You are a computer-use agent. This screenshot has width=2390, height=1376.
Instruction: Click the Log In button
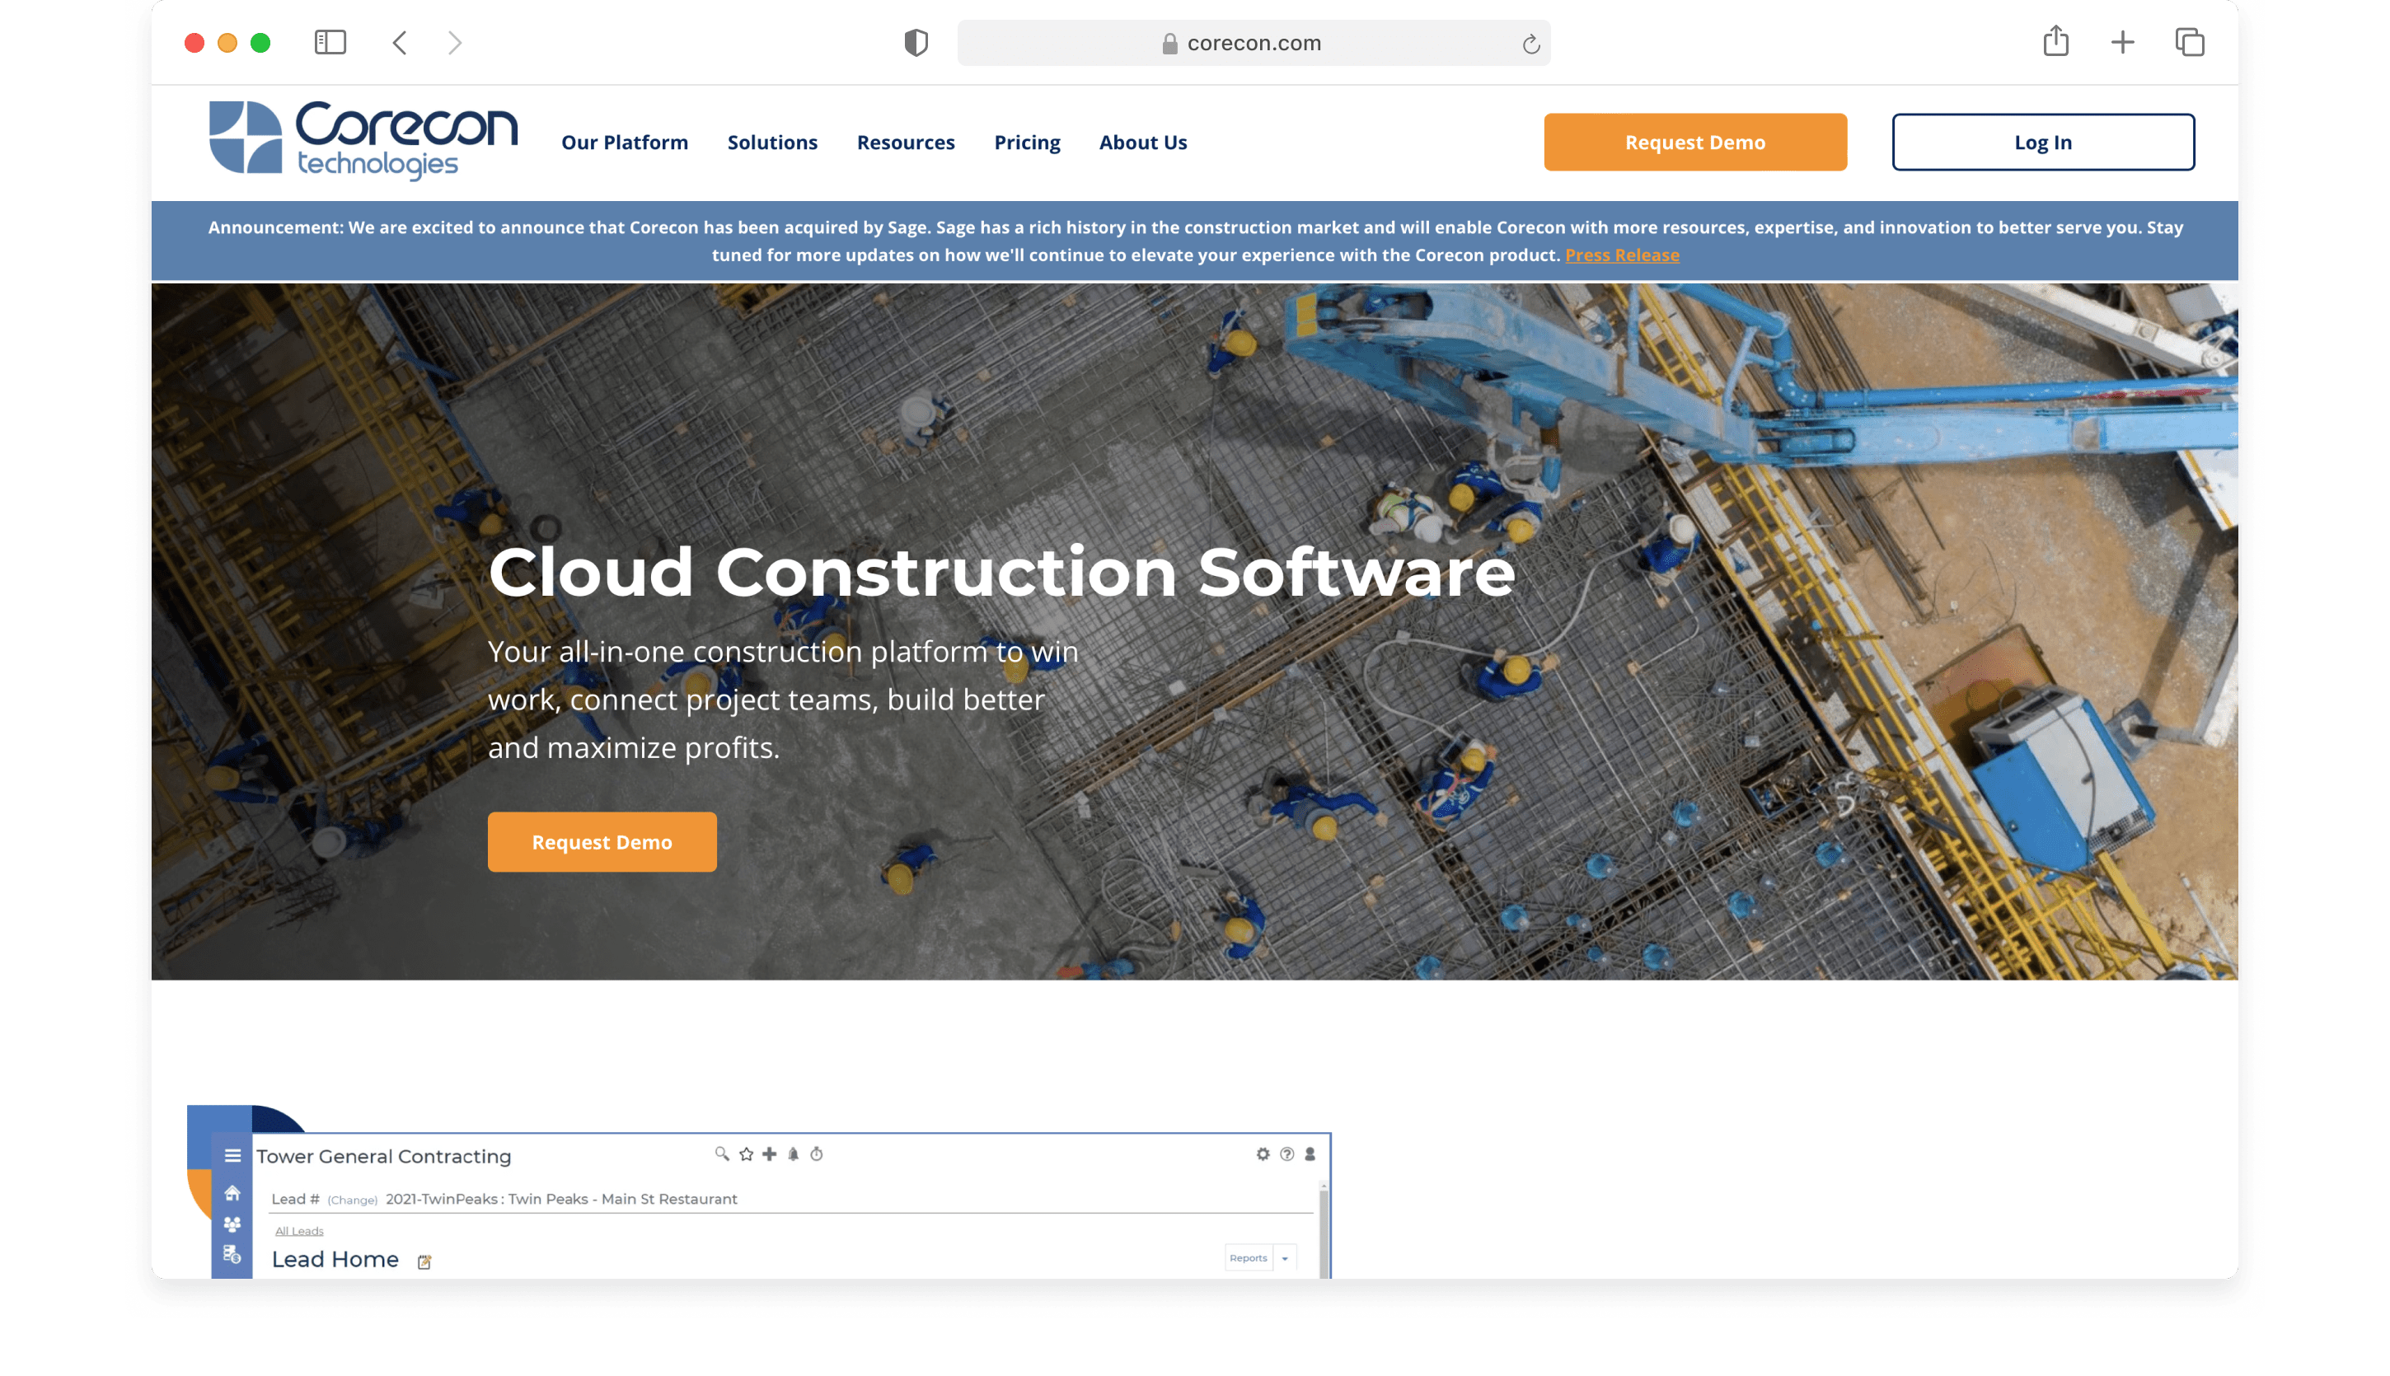(2042, 143)
